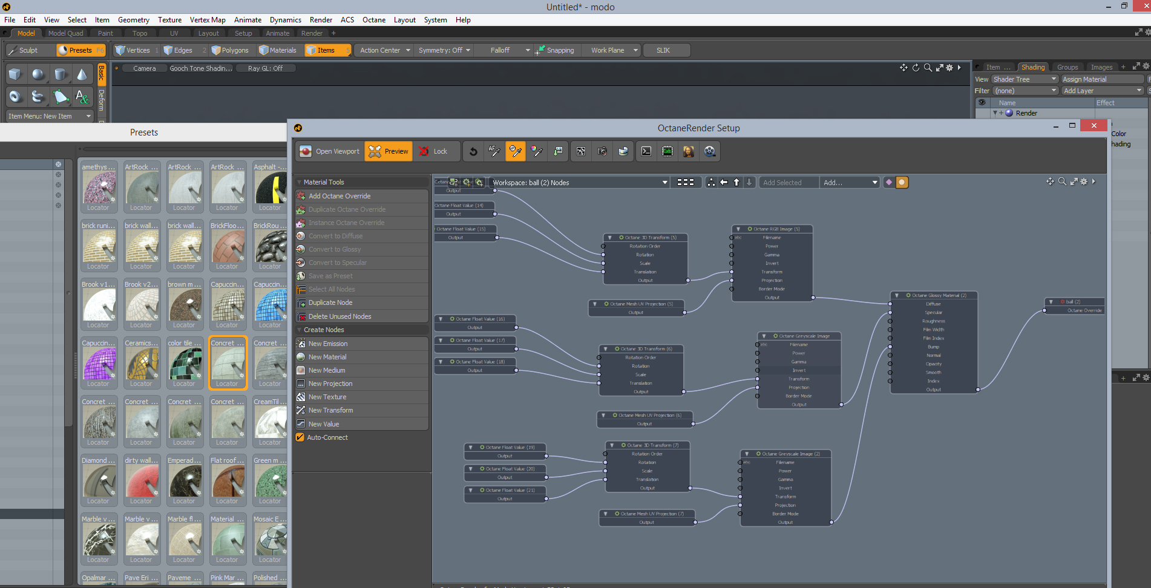Click the up arrow in node workspace toolbar
1151x588 pixels.
click(736, 182)
